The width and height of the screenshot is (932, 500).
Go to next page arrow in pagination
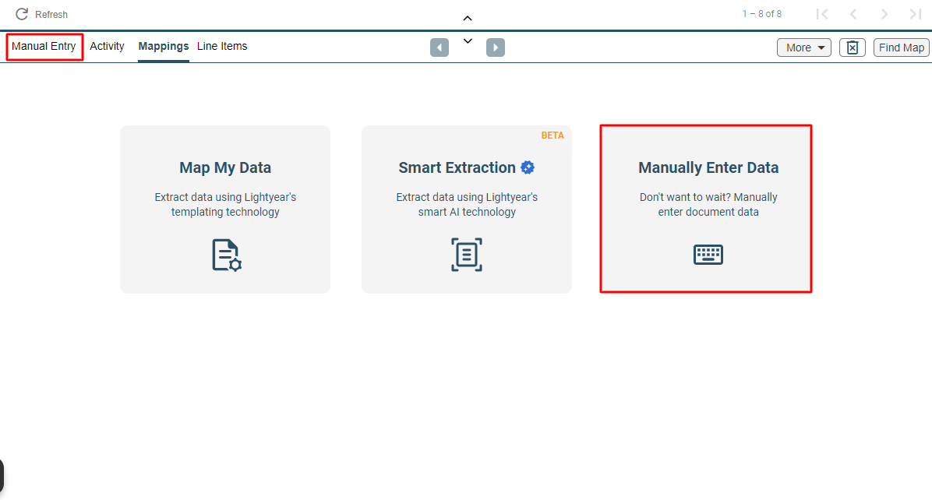[x=884, y=14]
